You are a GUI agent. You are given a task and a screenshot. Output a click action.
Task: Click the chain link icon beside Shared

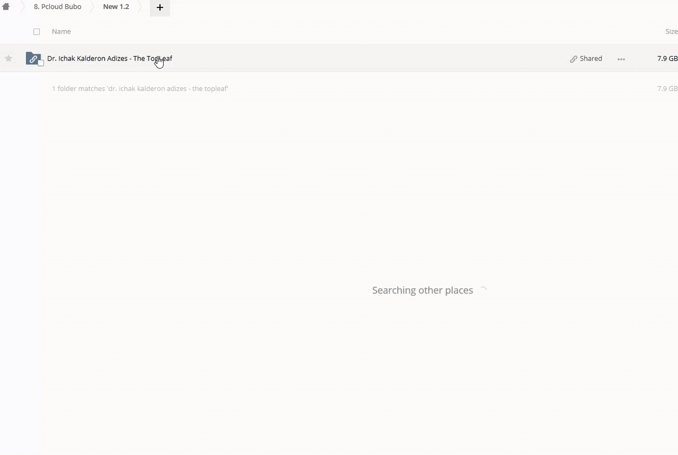573,59
